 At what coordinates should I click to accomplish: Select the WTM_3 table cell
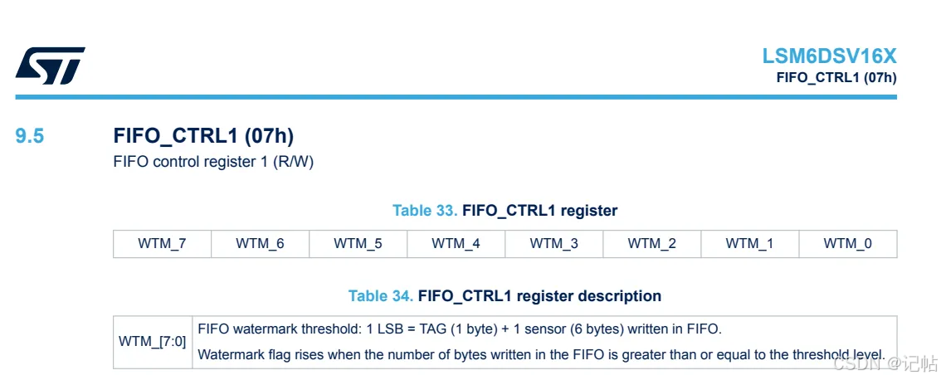pos(553,244)
